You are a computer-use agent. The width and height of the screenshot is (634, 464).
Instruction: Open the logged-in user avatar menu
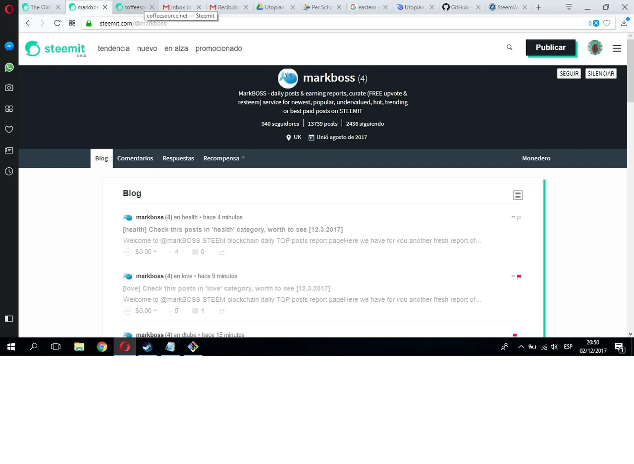click(x=595, y=48)
